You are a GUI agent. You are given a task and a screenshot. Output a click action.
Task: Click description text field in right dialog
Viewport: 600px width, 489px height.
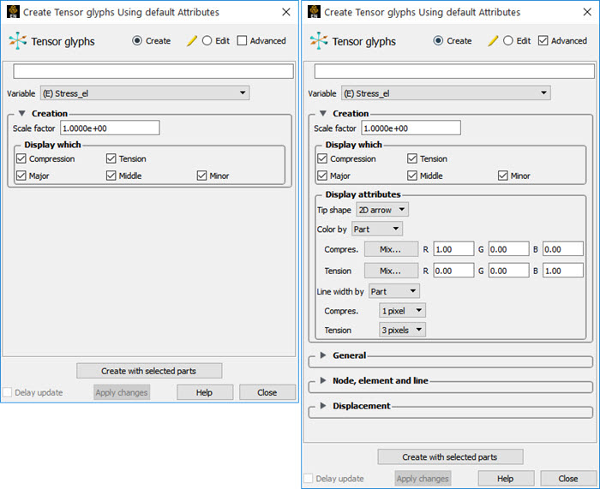[454, 71]
